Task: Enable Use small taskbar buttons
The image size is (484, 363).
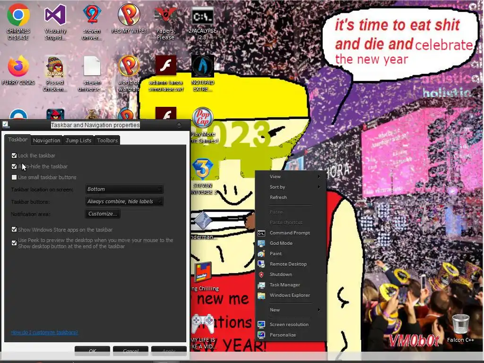Action: [14, 177]
